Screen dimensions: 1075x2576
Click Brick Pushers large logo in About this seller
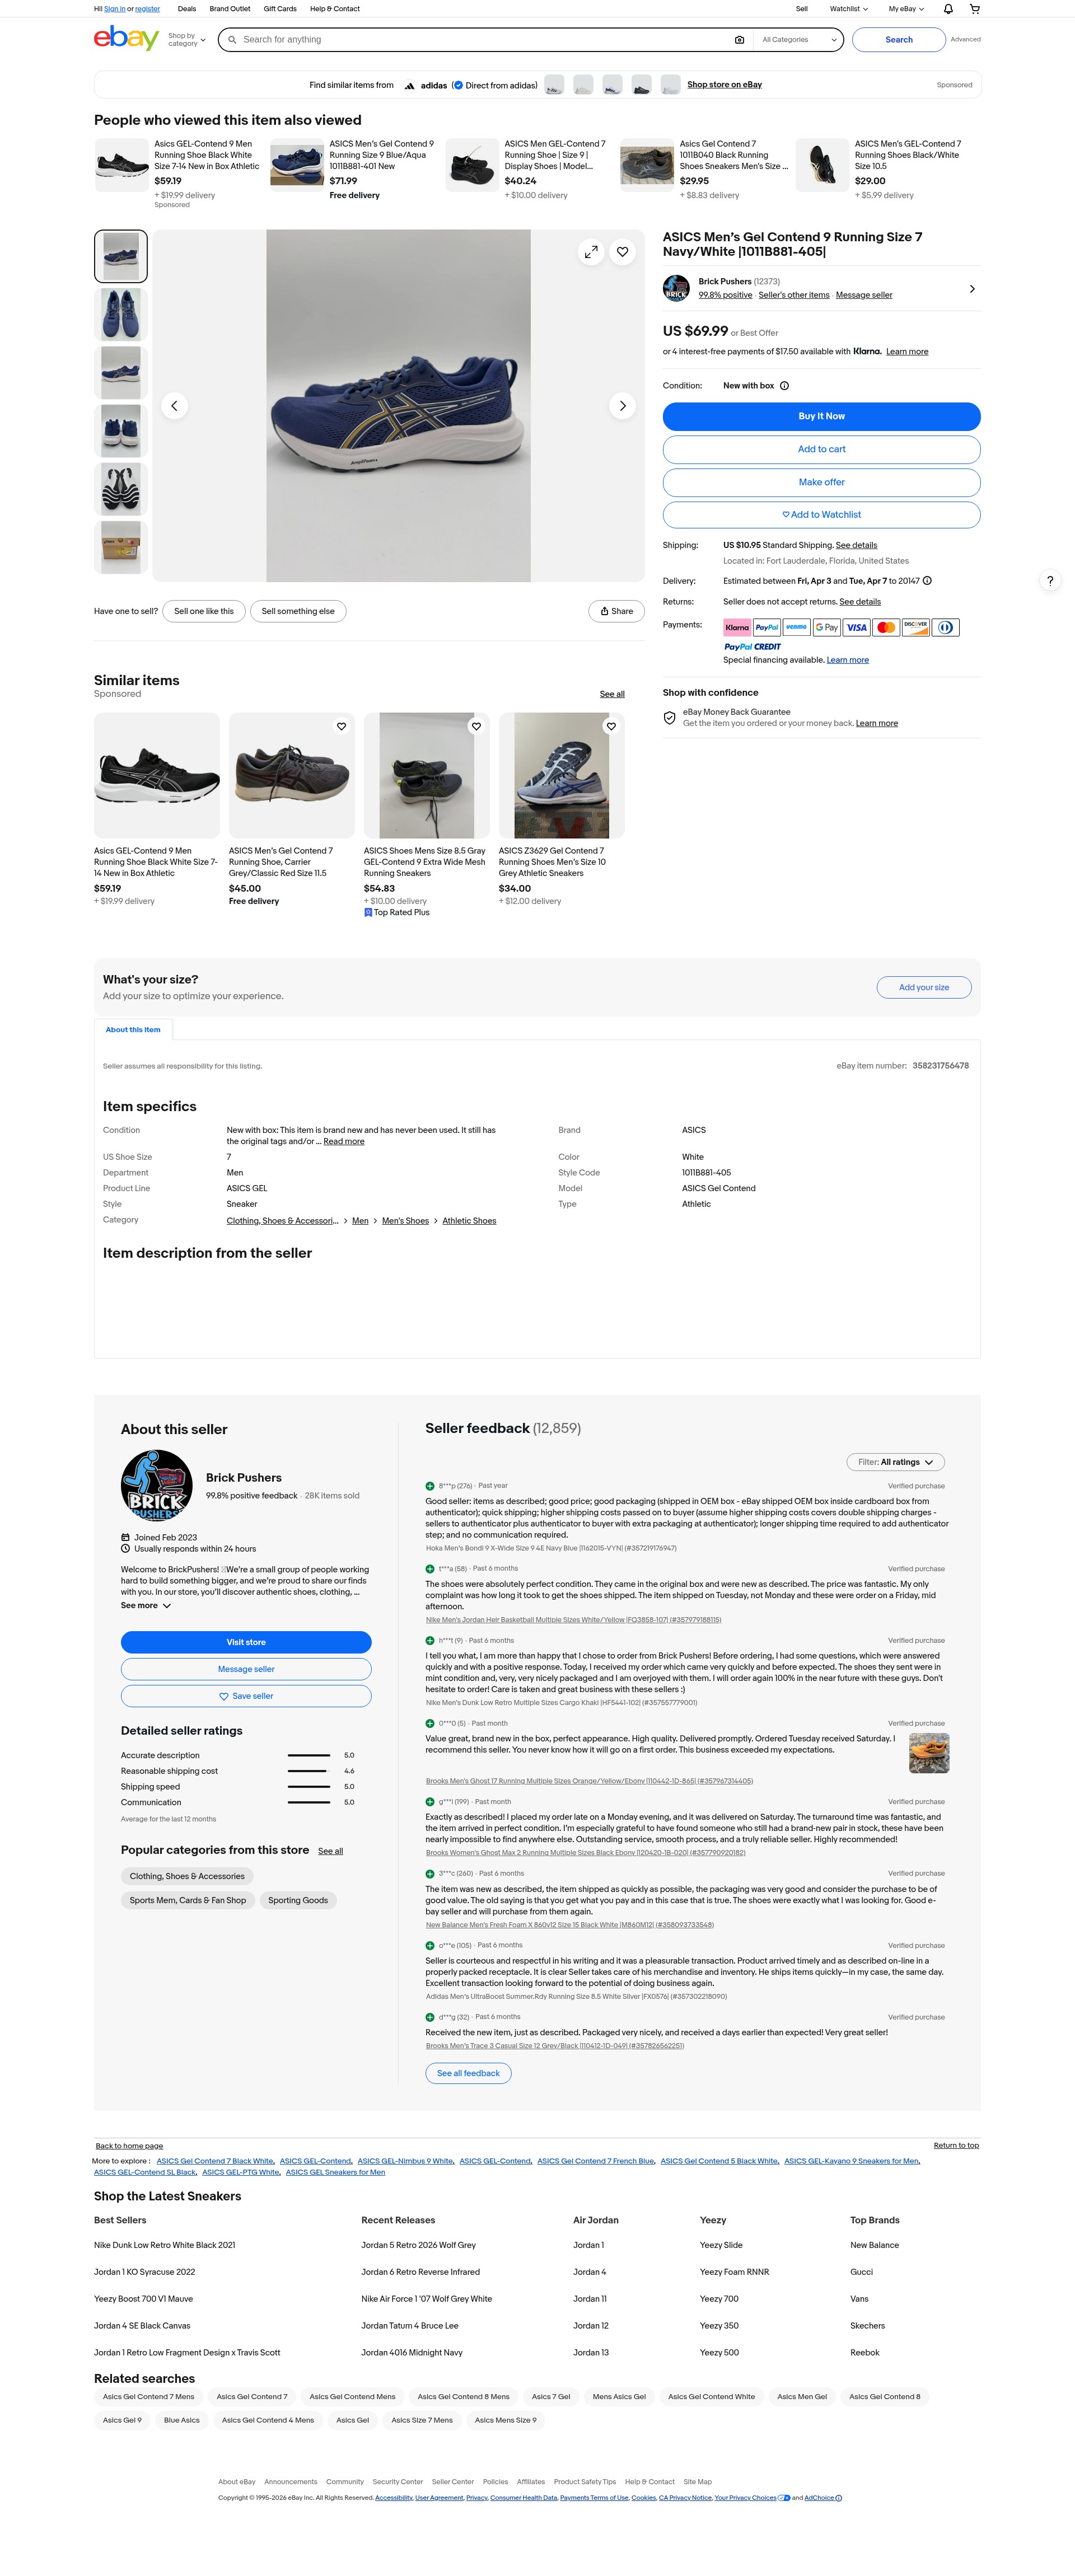156,1485
